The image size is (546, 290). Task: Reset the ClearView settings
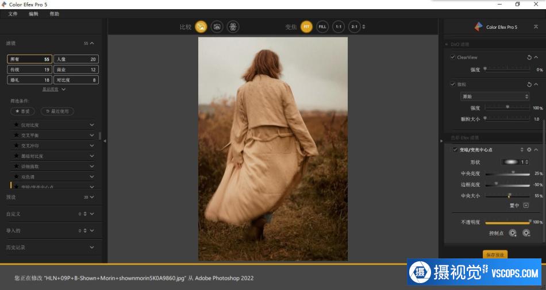pyautogui.click(x=529, y=57)
